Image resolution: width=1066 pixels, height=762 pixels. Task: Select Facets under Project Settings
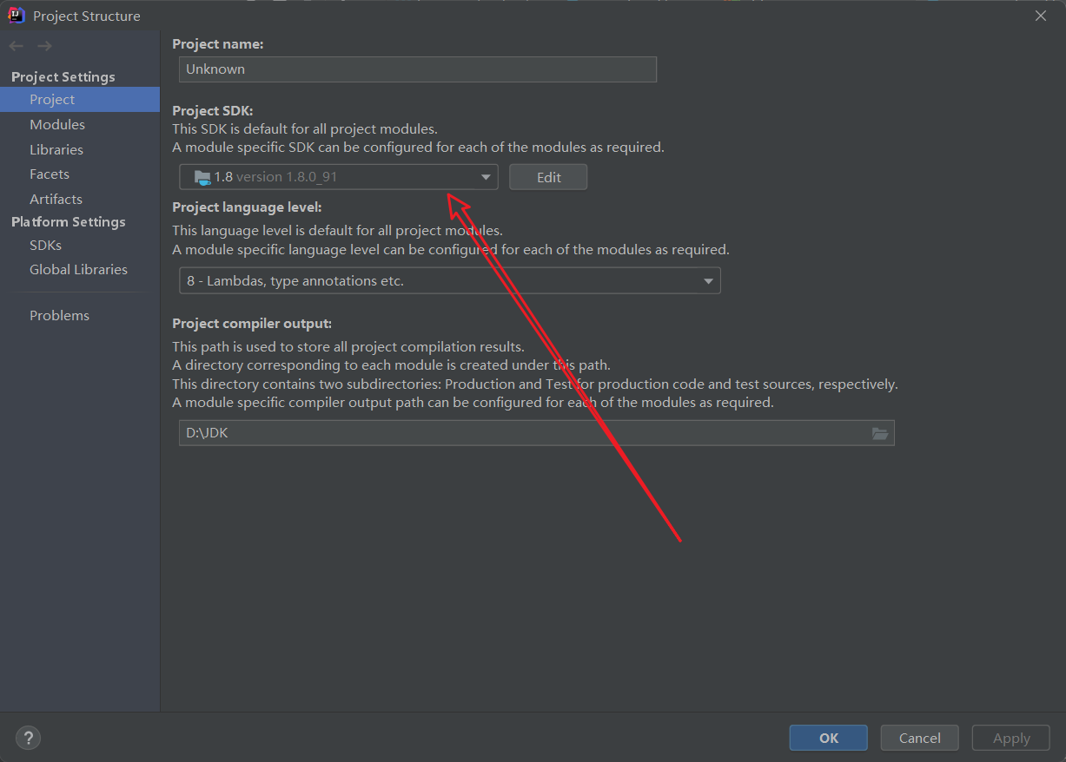50,174
